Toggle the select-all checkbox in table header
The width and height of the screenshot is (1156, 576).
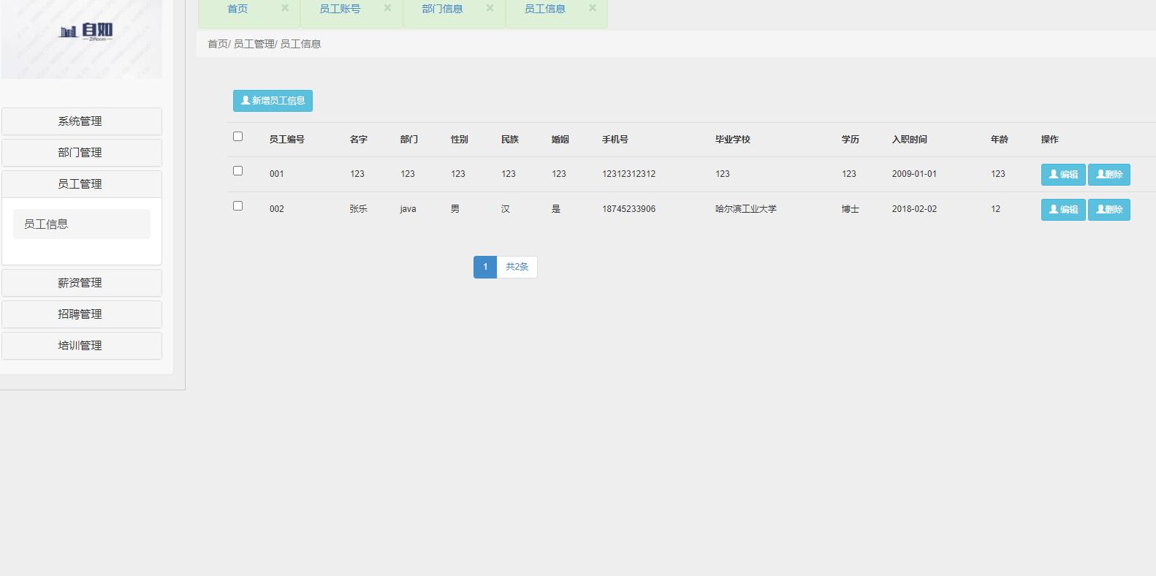click(237, 137)
